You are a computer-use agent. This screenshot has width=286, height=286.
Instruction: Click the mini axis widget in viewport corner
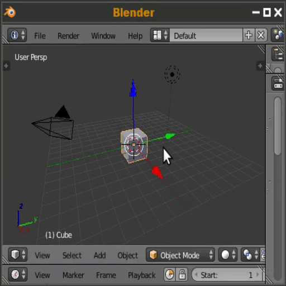click(27, 218)
